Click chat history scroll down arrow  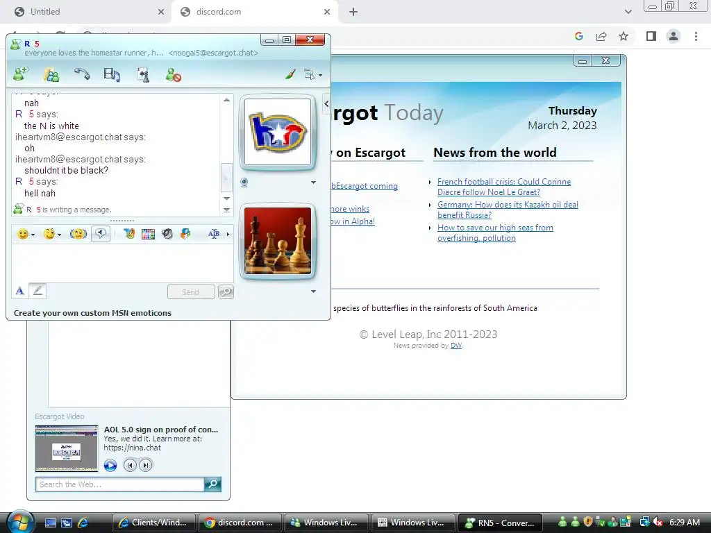point(227,198)
